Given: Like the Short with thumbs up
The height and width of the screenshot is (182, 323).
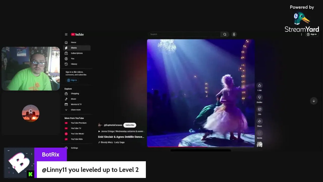Looking at the screenshot, I should coord(259,85).
